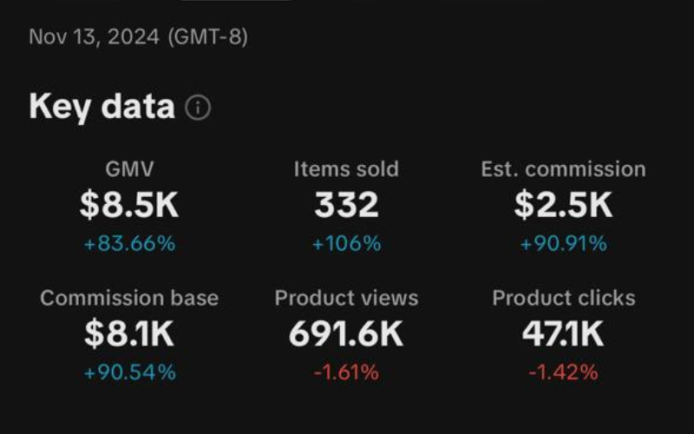Select the Key data heading
Viewport: 694px width, 434px height.
pos(101,108)
